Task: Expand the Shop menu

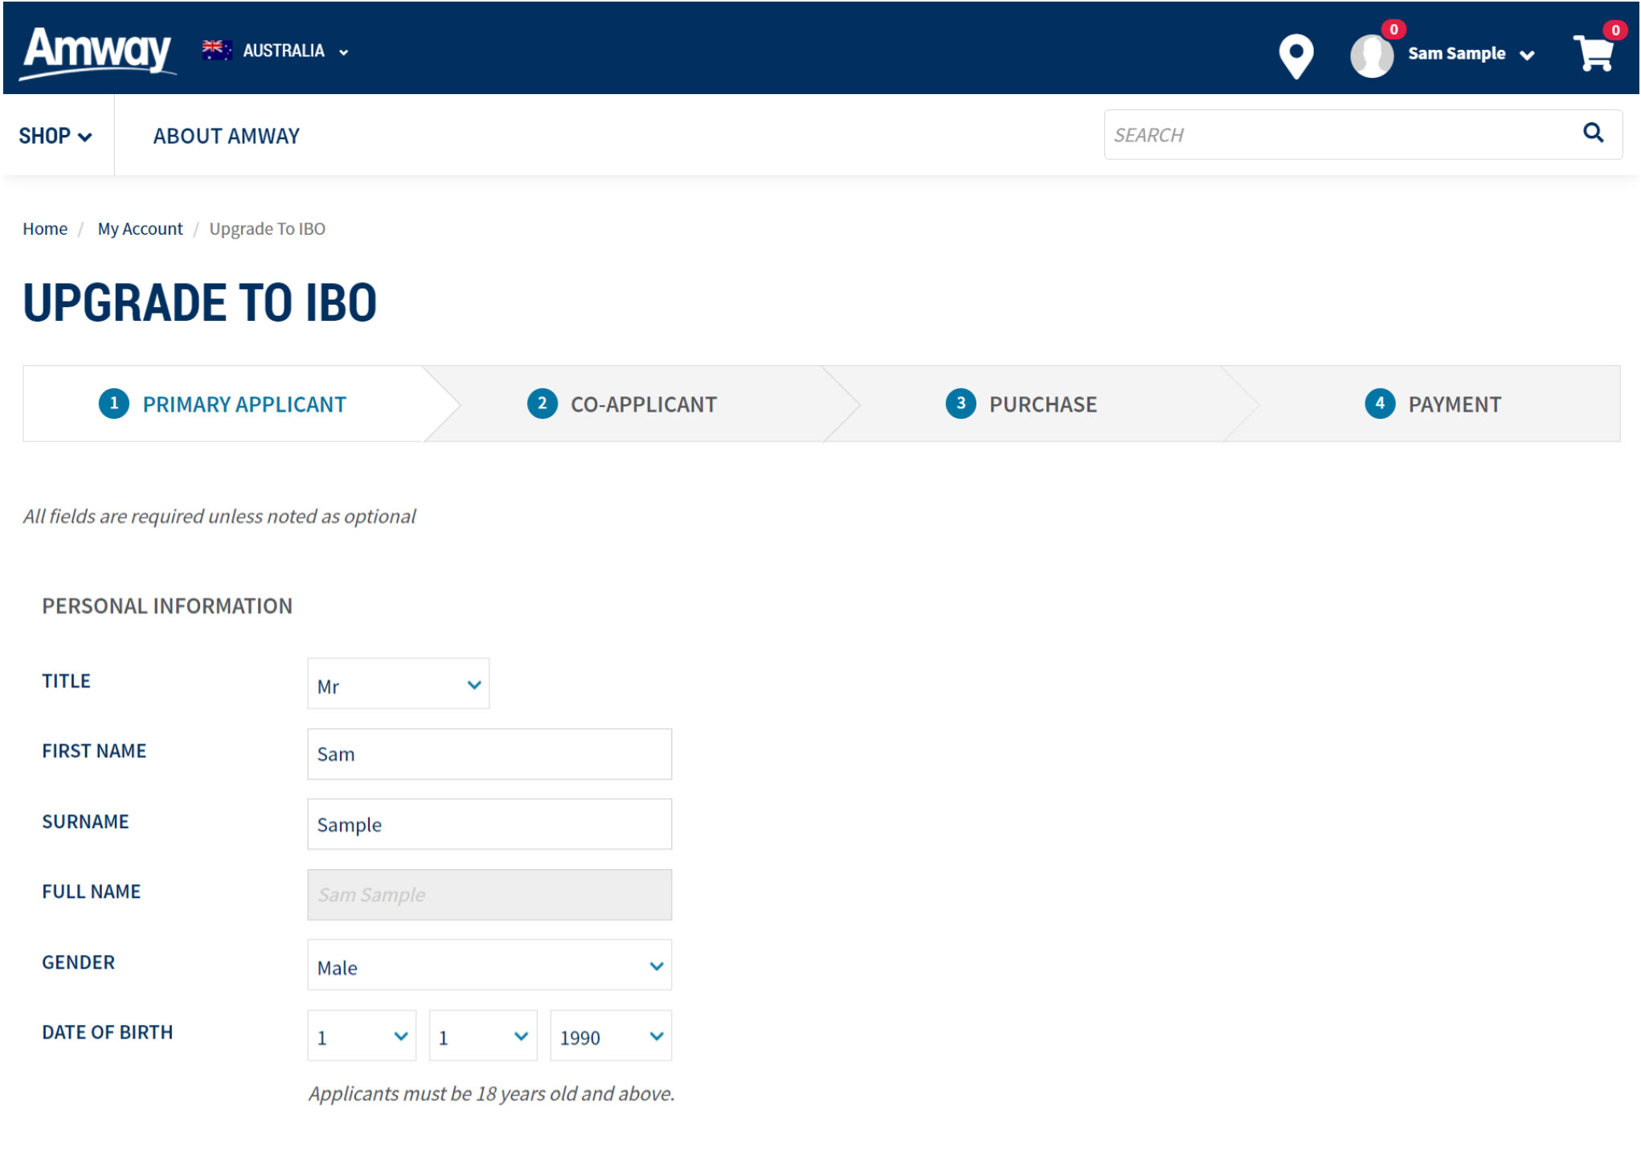Action: [55, 136]
